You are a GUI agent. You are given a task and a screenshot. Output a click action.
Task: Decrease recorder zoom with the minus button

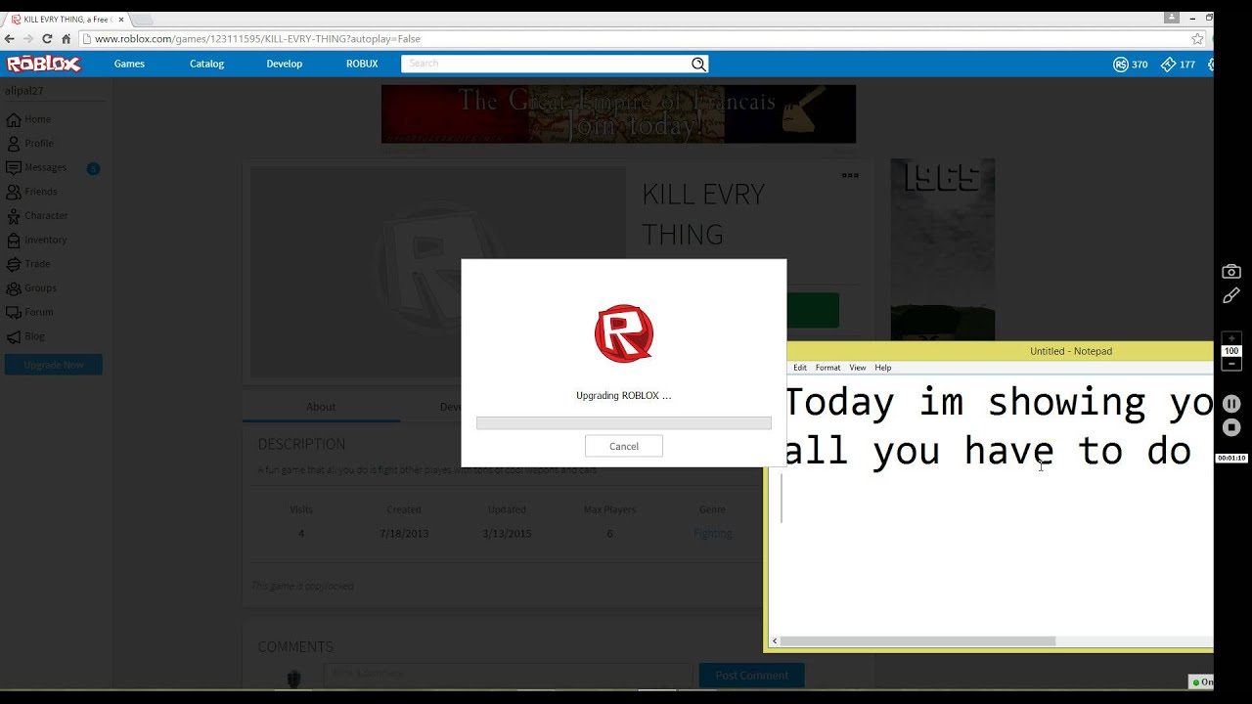click(x=1231, y=364)
